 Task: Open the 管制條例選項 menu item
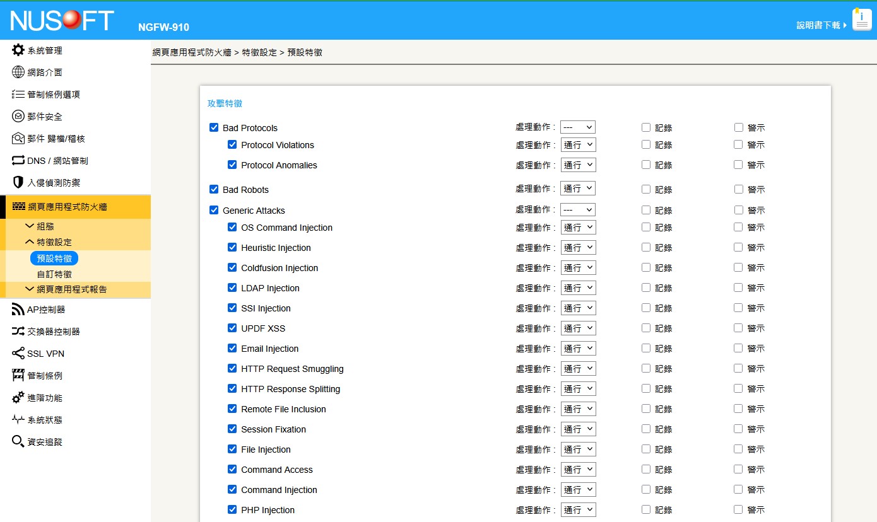[53, 94]
